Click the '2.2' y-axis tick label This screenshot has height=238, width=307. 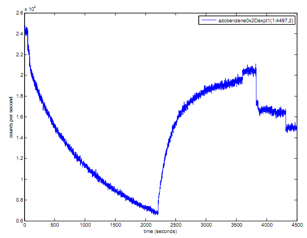coord(19,55)
